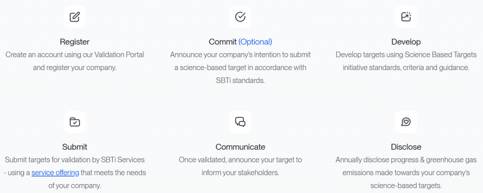The image size is (483, 193).
Task: Select the Submit heading
Action: (x=75, y=147)
